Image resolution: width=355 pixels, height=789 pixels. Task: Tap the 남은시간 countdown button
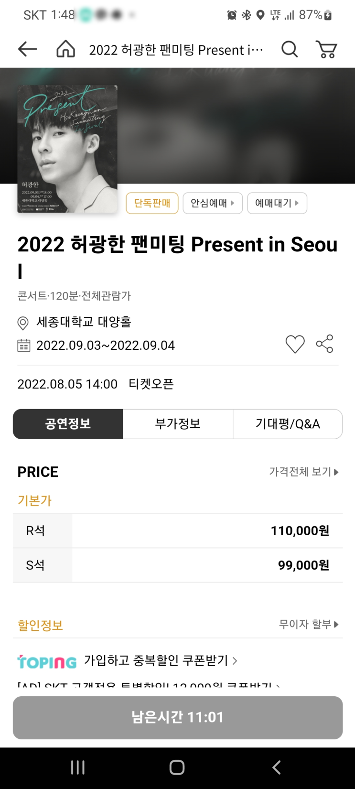178,717
